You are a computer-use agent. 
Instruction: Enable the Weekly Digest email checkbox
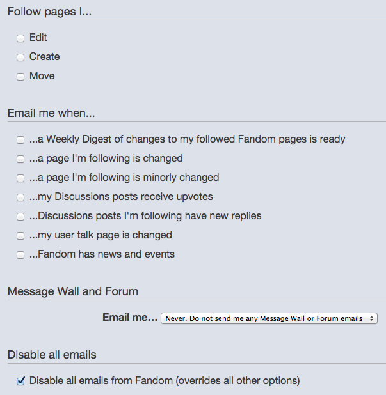[x=20, y=140]
